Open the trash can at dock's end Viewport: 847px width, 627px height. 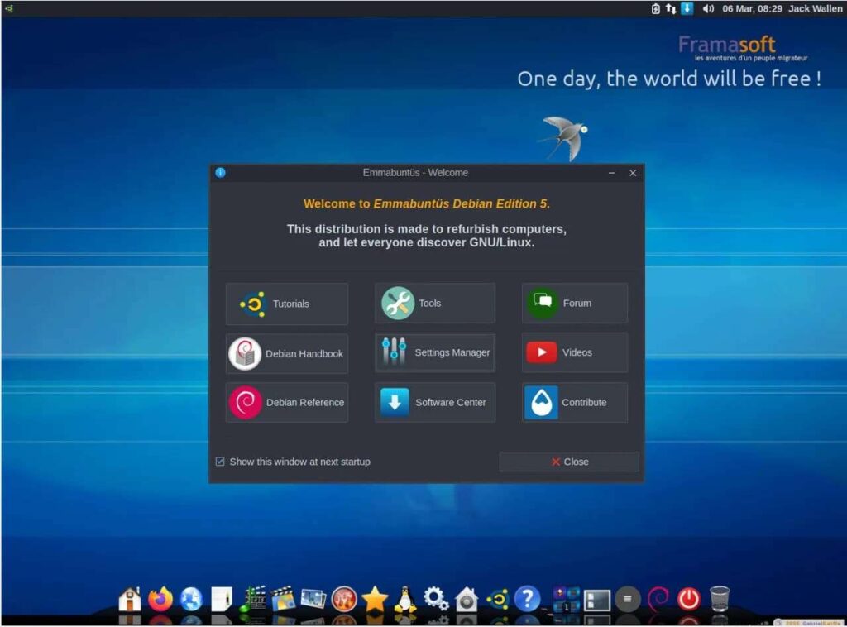pyautogui.click(x=718, y=597)
